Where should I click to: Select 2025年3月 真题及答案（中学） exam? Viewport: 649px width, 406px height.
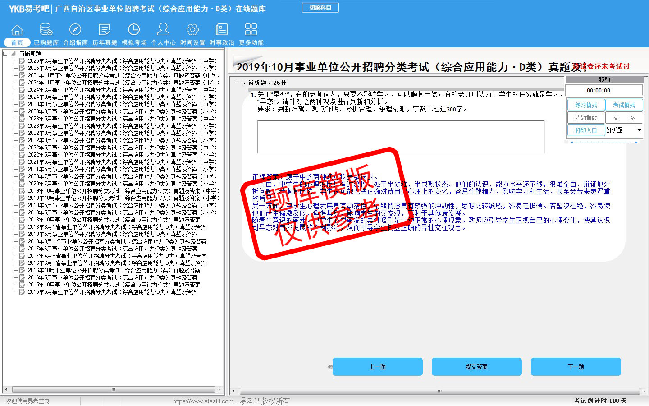pyautogui.click(x=122, y=61)
